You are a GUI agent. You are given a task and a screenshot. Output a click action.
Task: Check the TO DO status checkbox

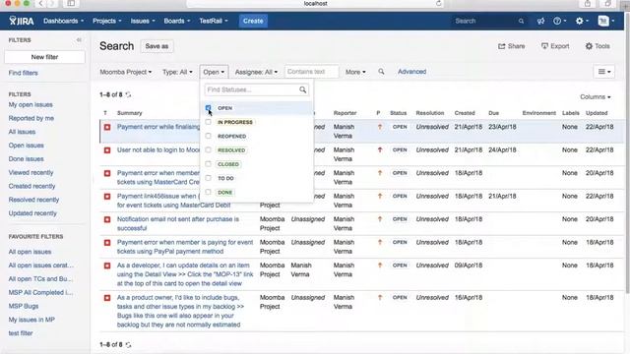pyautogui.click(x=208, y=178)
